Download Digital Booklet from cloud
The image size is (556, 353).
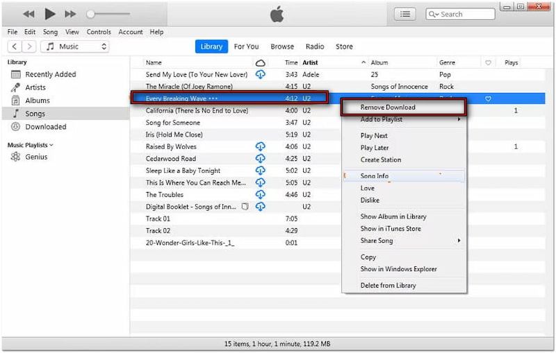click(260, 207)
